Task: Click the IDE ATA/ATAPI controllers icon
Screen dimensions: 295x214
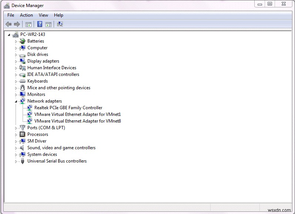Action: [22, 75]
